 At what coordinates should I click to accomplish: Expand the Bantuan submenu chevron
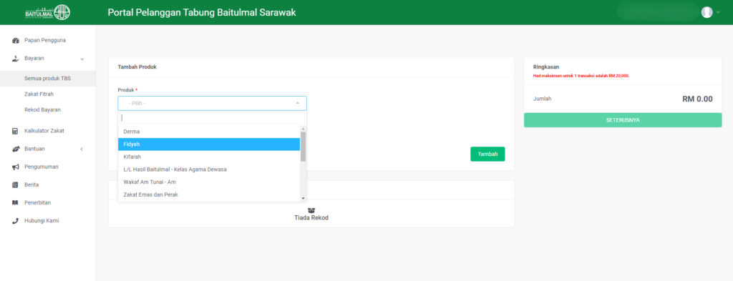82,149
